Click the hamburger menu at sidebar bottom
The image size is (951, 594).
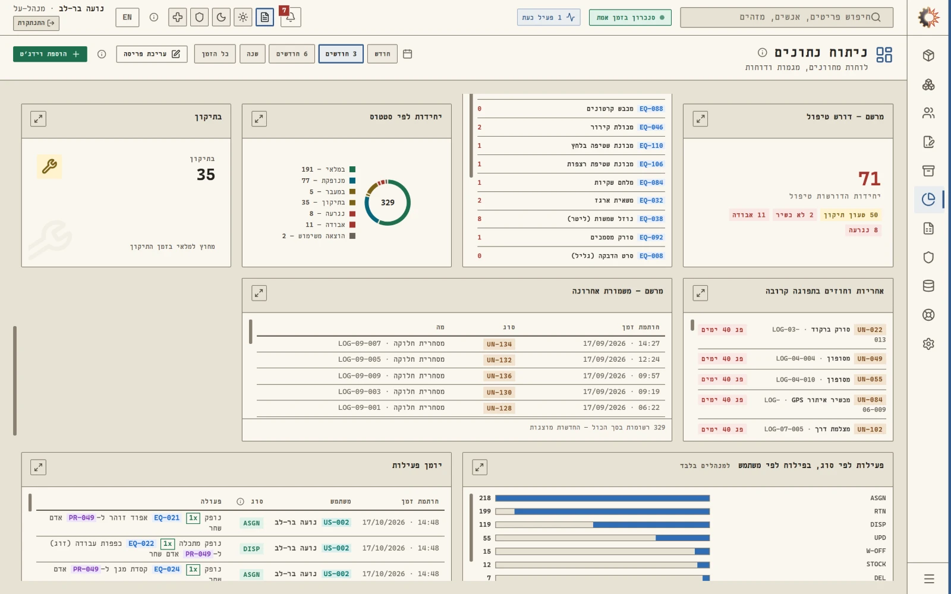(x=929, y=579)
